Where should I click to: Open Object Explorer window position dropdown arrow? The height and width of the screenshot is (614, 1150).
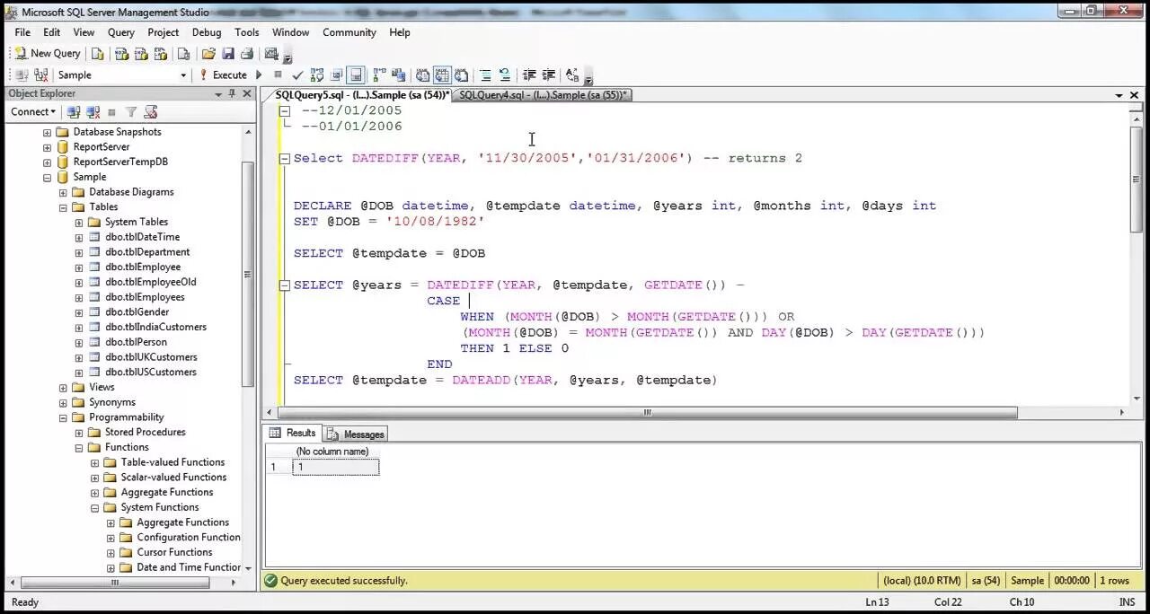click(218, 93)
